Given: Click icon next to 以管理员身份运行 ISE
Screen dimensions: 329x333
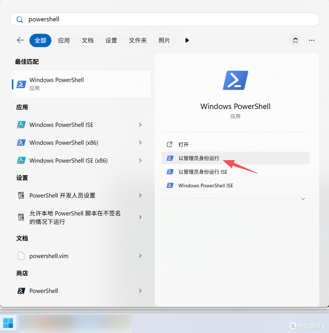Looking at the screenshot, I should pos(170,172).
